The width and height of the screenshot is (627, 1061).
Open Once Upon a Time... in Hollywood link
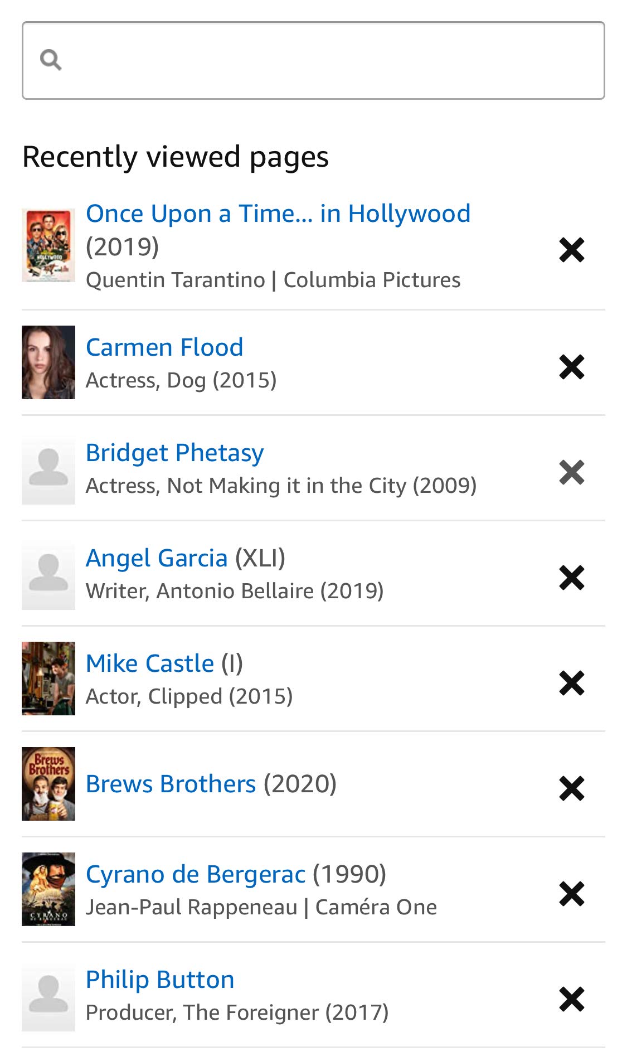(278, 214)
